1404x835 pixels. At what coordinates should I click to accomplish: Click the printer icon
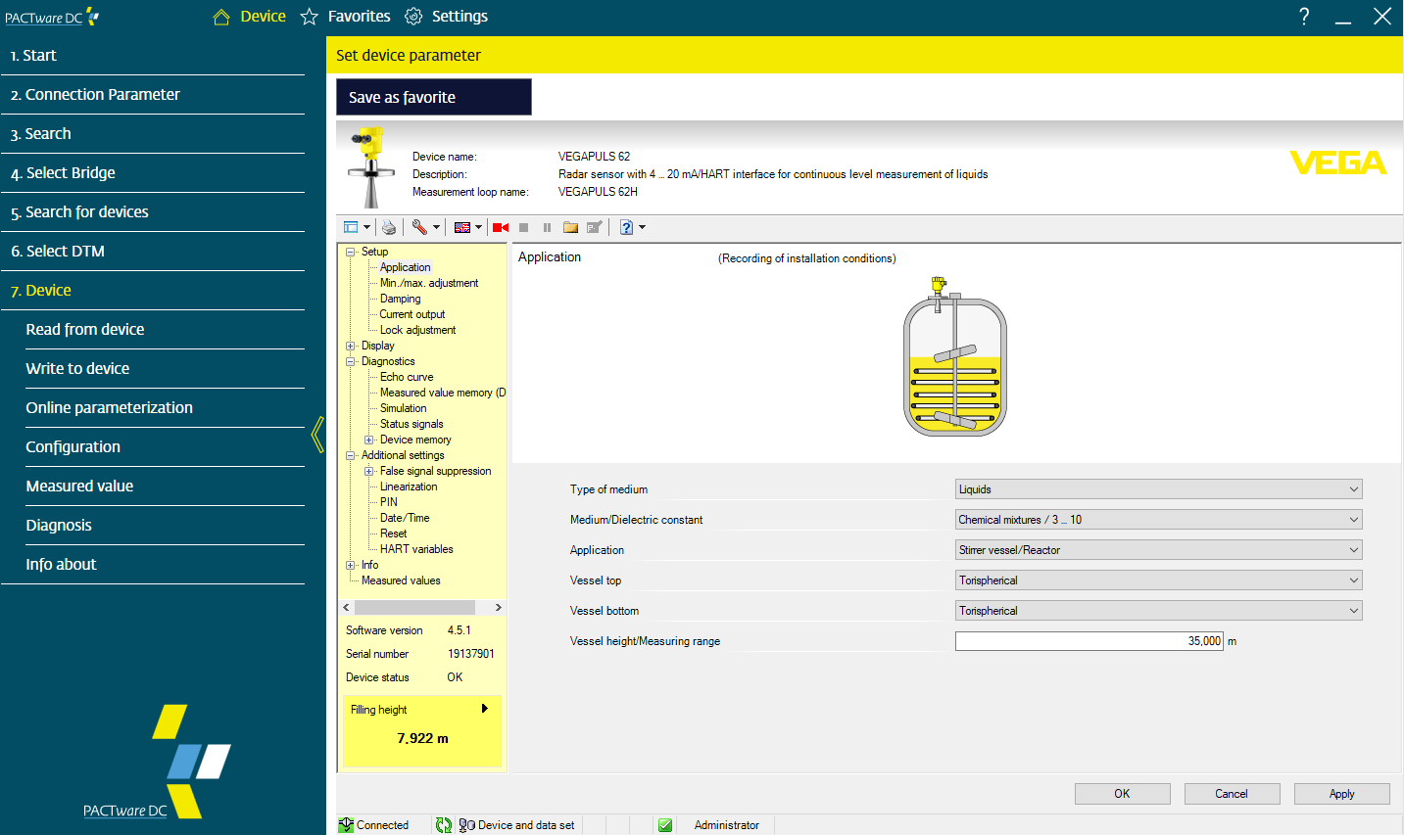coord(389,227)
